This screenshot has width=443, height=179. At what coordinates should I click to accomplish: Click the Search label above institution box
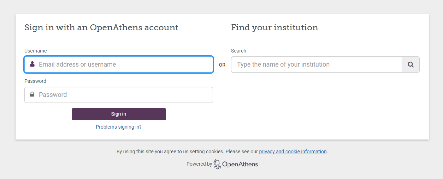[238, 51]
